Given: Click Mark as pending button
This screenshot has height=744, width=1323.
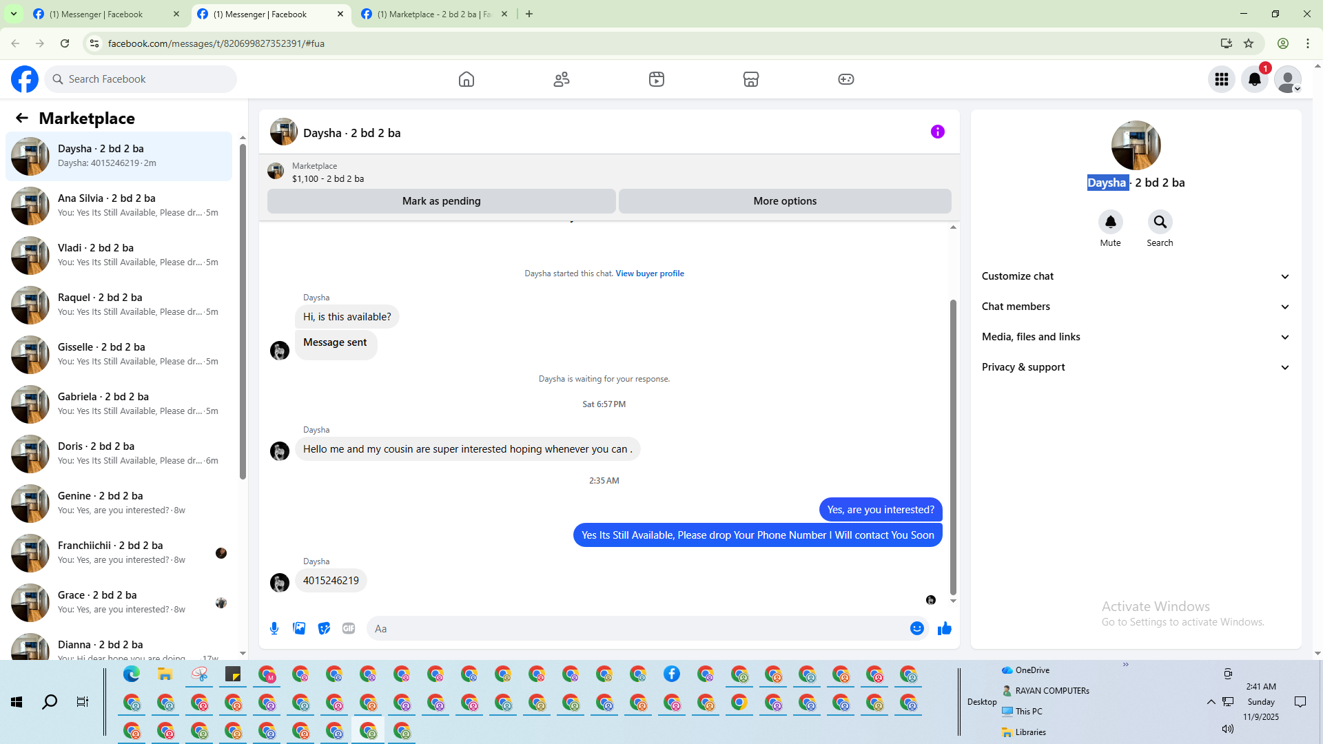Looking at the screenshot, I should 441,201.
